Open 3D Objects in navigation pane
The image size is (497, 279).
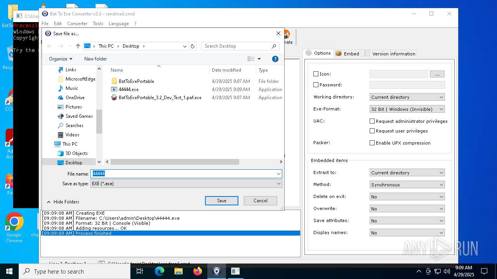click(76, 153)
